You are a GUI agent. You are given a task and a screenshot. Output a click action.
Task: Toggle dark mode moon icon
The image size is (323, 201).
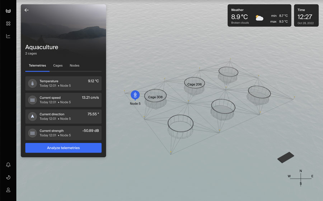(8, 177)
